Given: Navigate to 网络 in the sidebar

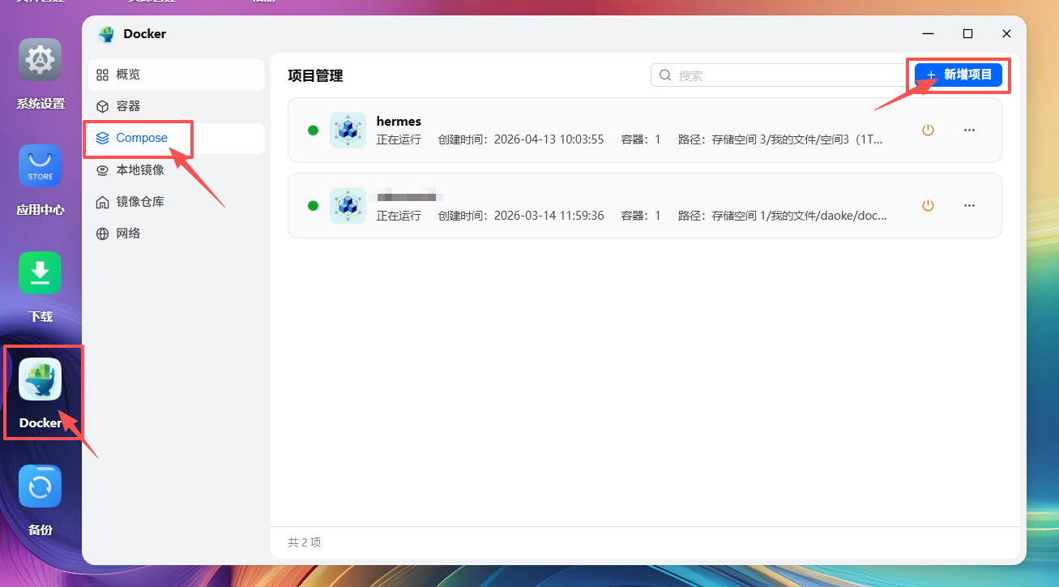Looking at the screenshot, I should tap(176, 234).
